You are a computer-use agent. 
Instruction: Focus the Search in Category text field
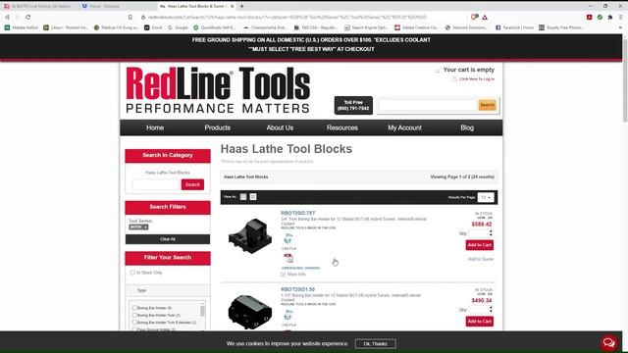click(x=156, y=184)
